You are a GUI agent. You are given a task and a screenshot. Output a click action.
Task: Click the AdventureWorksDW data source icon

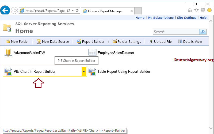[x=8, y=52]
